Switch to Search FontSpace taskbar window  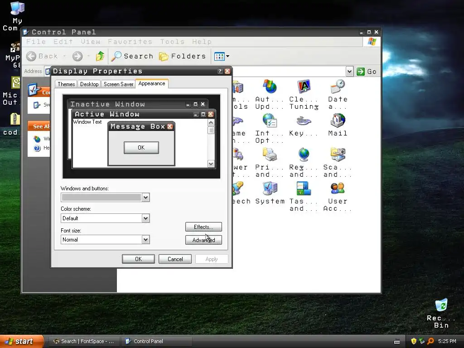pos(84,341)
